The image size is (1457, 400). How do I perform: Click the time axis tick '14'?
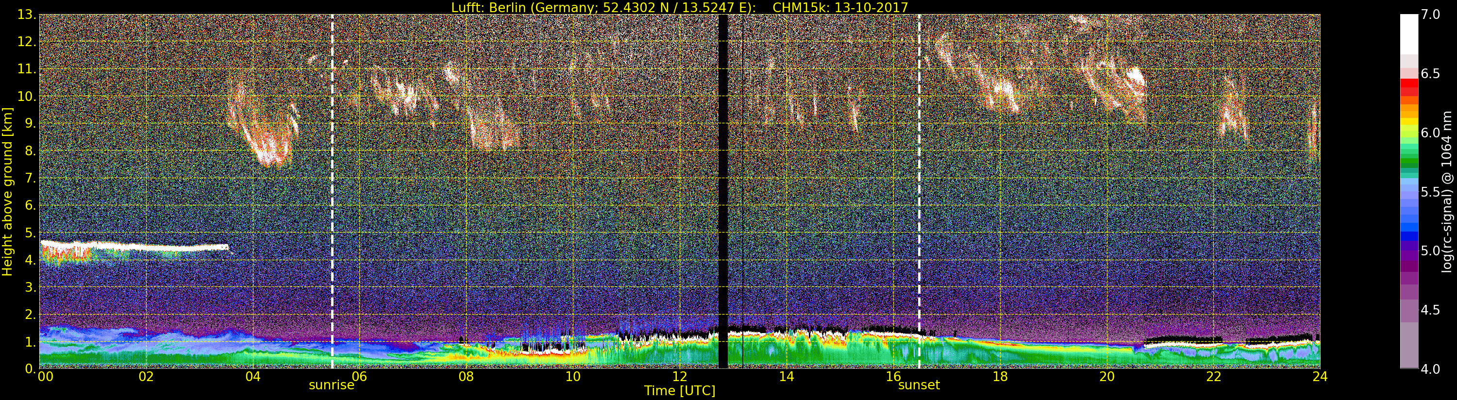click(x=786, y=376)
